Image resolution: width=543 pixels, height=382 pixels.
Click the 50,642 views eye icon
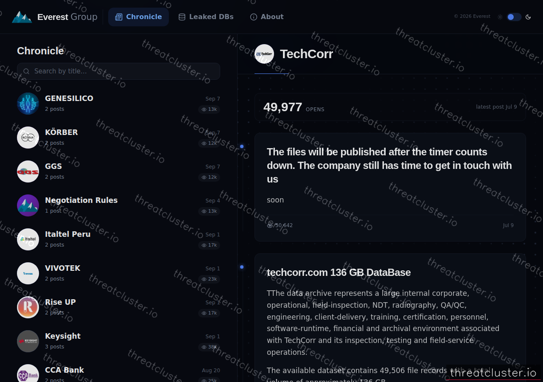270,225
